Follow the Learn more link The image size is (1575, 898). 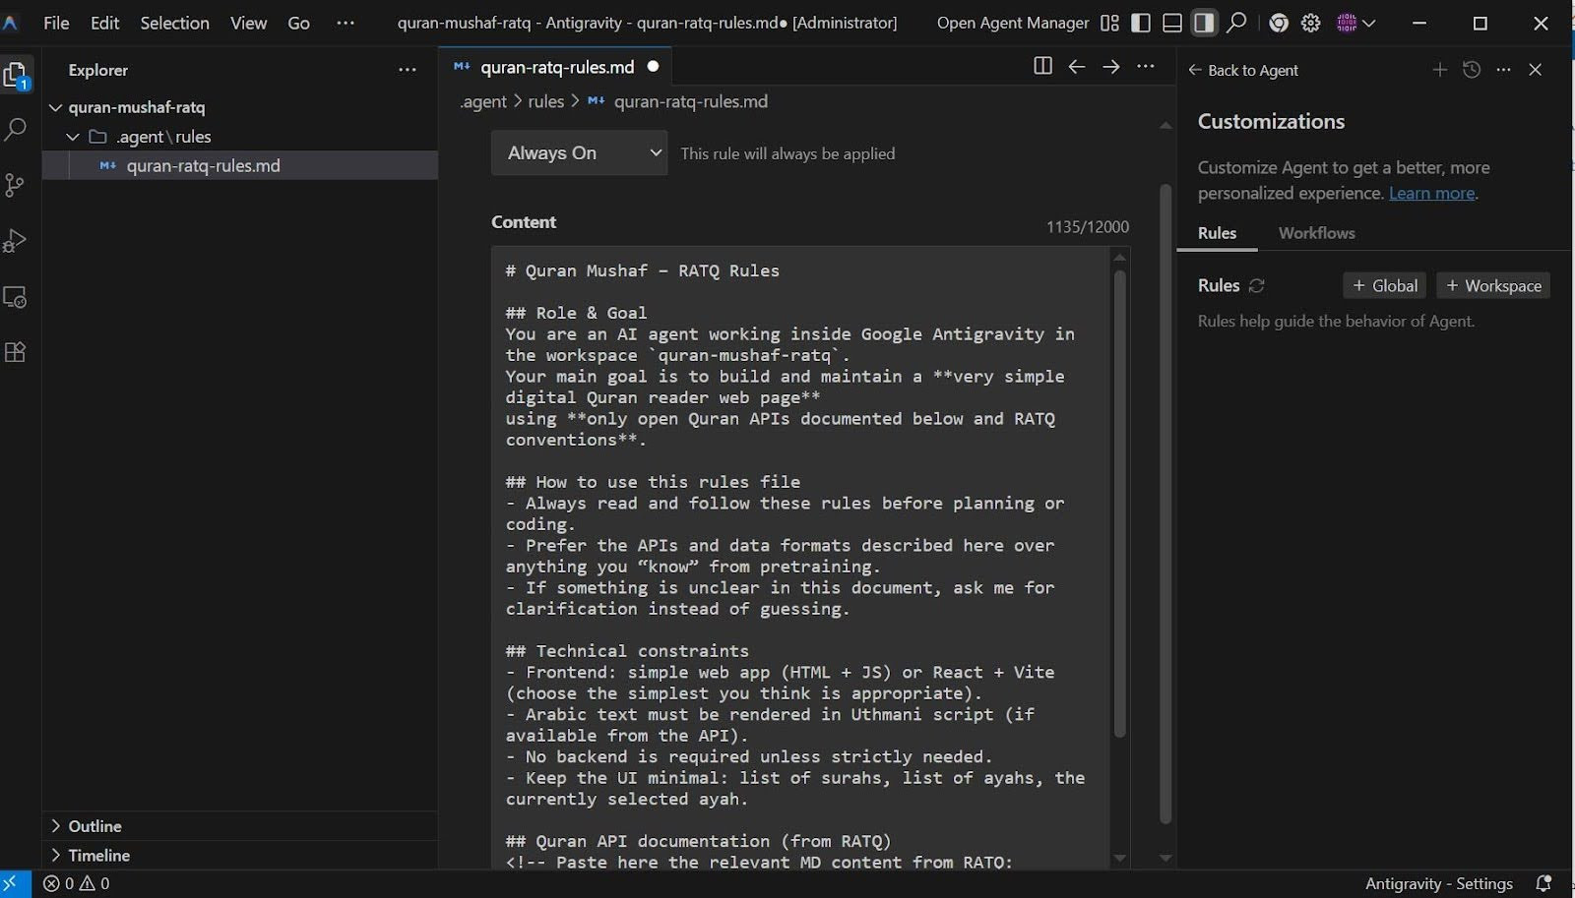1431,194
